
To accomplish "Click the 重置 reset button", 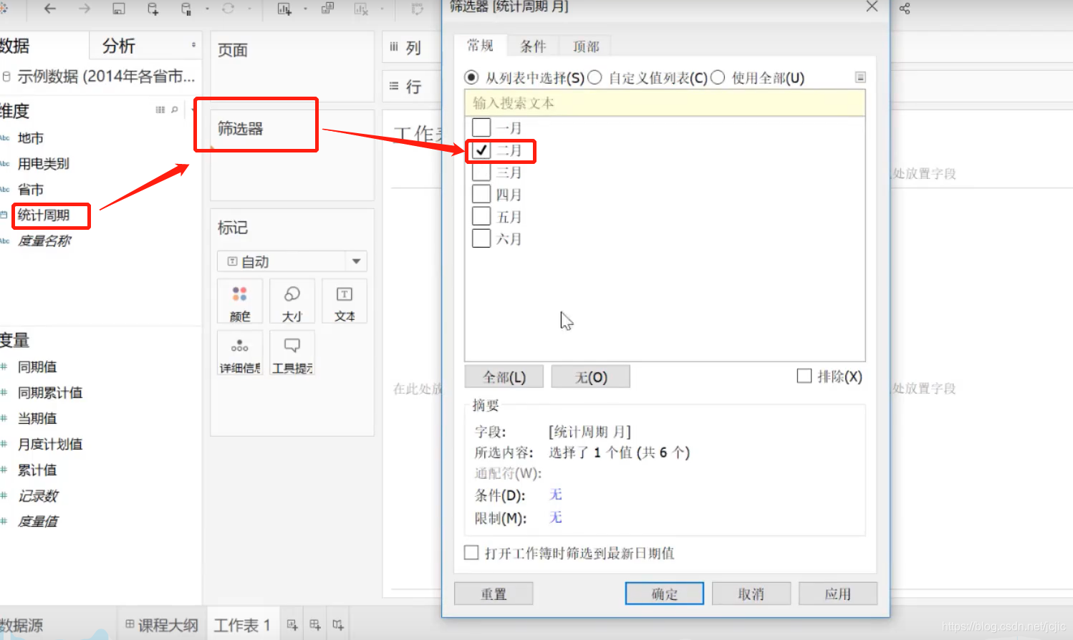I will (494, 593).
